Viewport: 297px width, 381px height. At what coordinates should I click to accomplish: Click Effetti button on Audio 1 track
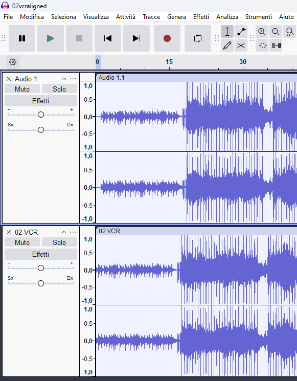pos(41,101)
